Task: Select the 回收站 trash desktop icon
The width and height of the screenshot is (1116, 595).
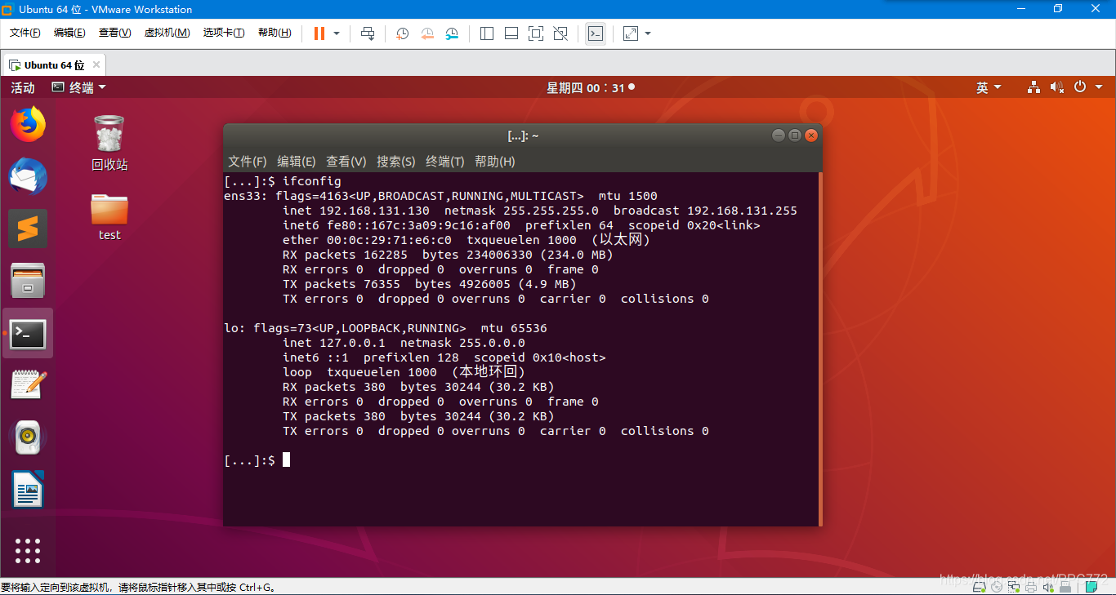Action: pos(109,142)
